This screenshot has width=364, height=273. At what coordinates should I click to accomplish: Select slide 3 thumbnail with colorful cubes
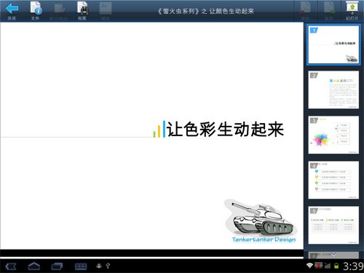[333, 135]
